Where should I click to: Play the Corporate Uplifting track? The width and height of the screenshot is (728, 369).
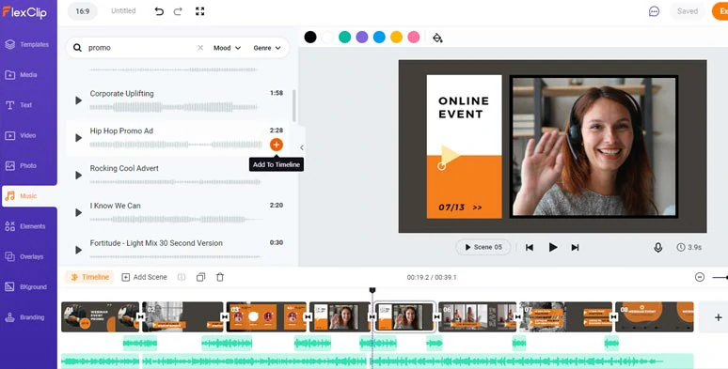pos(78,100)
